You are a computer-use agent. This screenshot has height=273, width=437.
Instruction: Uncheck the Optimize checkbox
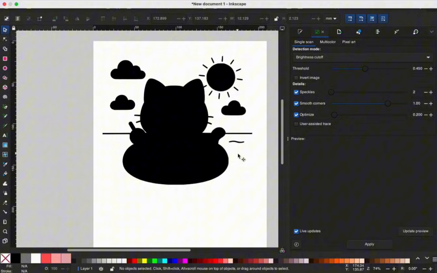pos(296,115)
